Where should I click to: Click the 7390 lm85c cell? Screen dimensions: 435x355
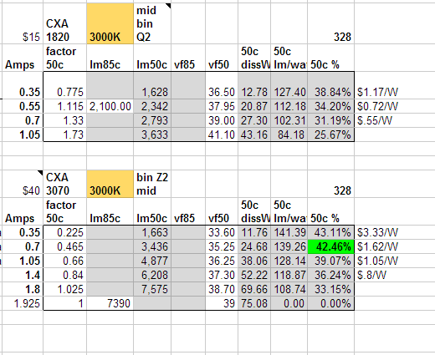coord(110,303)
